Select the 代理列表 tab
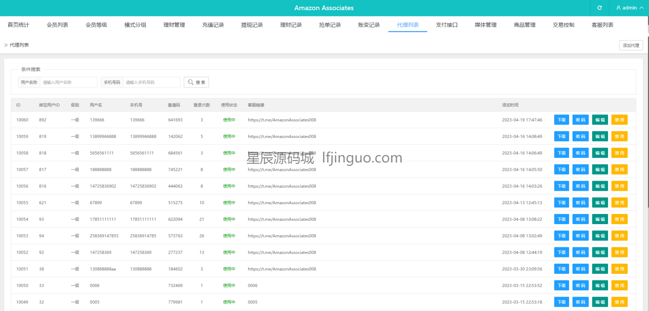The image size is (649, 311). pos(408,25)
